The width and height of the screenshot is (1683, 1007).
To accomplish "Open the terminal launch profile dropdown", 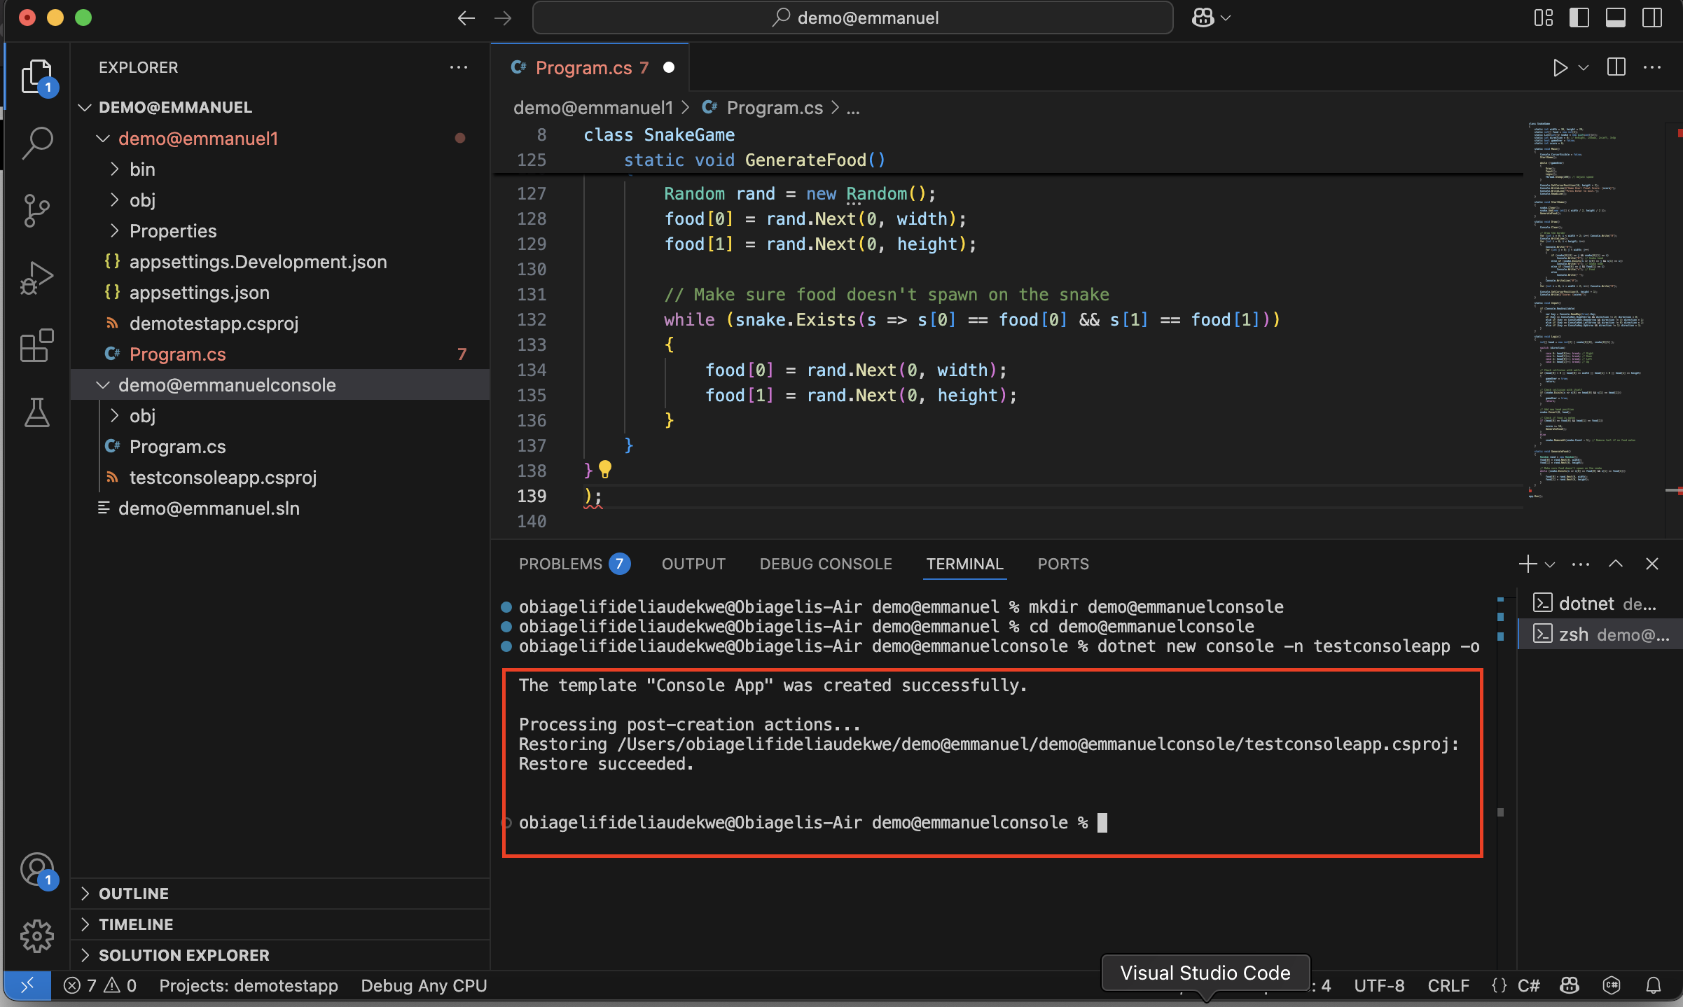I will [x=1550, y=564].
